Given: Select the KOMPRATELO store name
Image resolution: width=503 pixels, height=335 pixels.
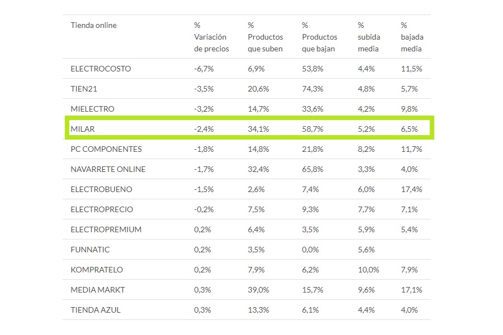Looking at the screenshot, I should [97, 270].
